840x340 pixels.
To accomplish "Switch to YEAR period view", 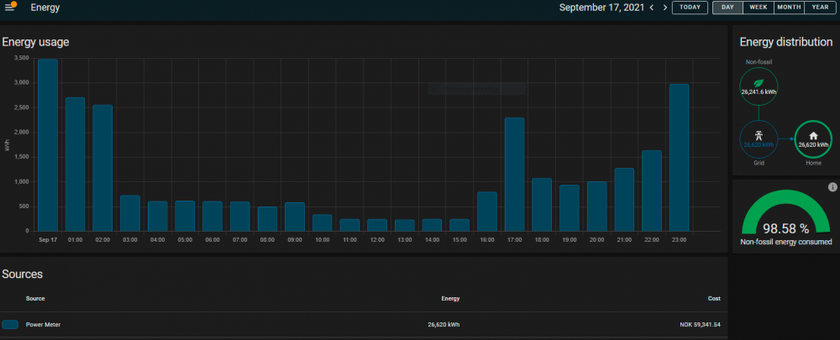I will point(819,8).
